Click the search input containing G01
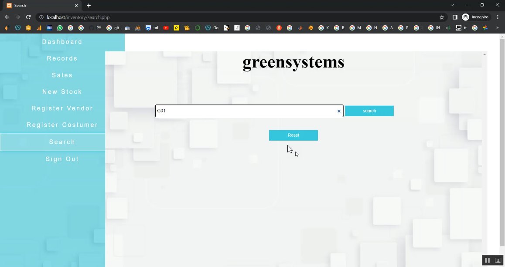 [244, 111]
